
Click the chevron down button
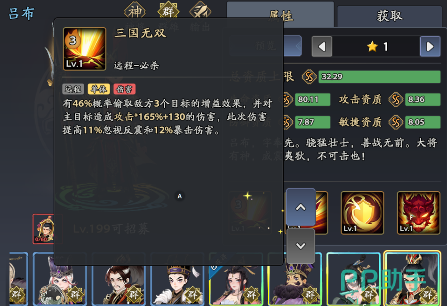click(301, 246)
